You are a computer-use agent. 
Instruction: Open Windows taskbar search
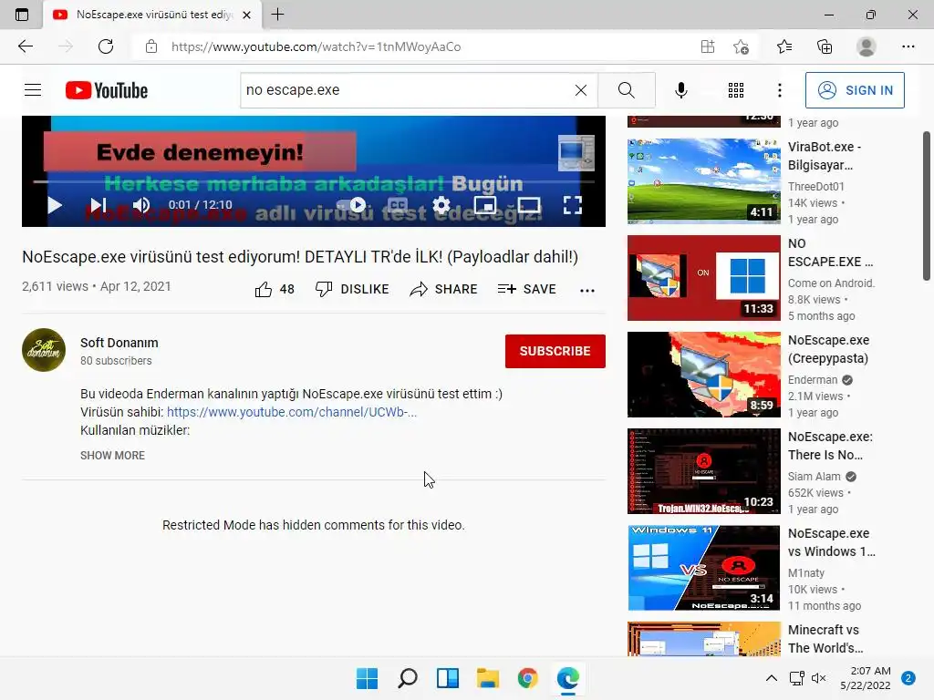pos(408,678)
